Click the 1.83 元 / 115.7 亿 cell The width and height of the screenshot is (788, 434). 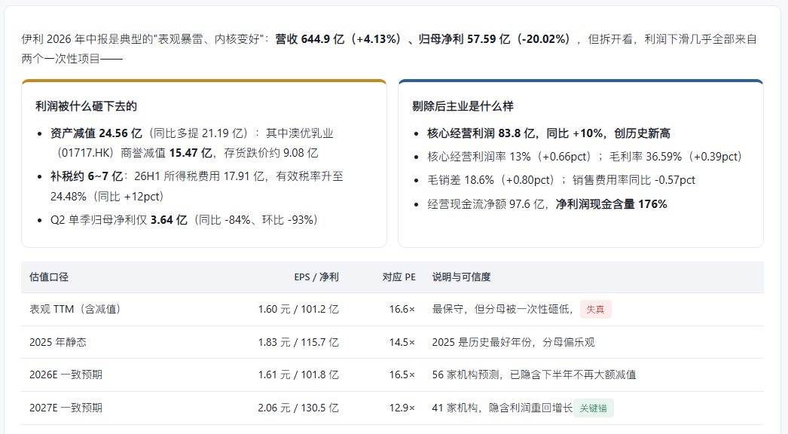(298, 343)
